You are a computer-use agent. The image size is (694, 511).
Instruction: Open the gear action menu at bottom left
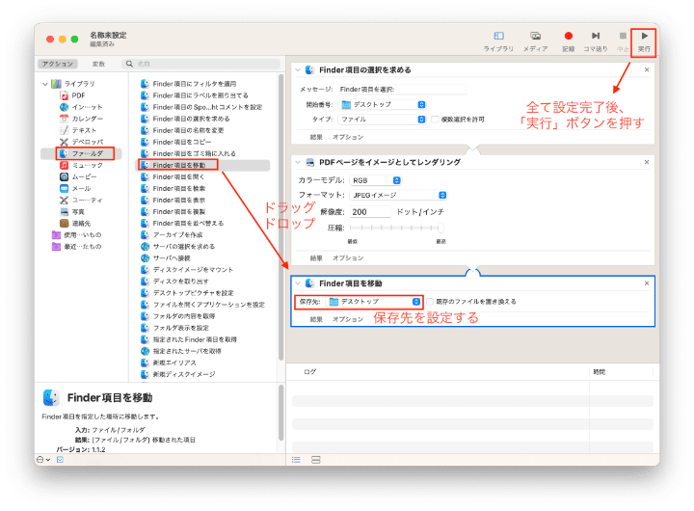click(43, 460)
